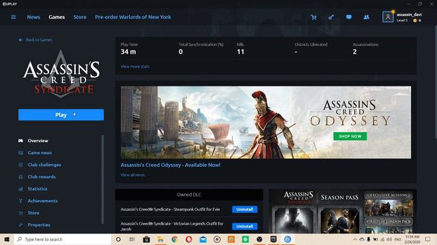Open the chat messages icon
Viewport: 437px width, 245px height.
(x=349, y=17)
